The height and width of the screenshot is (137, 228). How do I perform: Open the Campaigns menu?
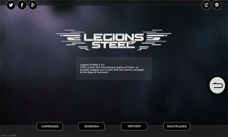pyautogui.click(x=50, y=126)
